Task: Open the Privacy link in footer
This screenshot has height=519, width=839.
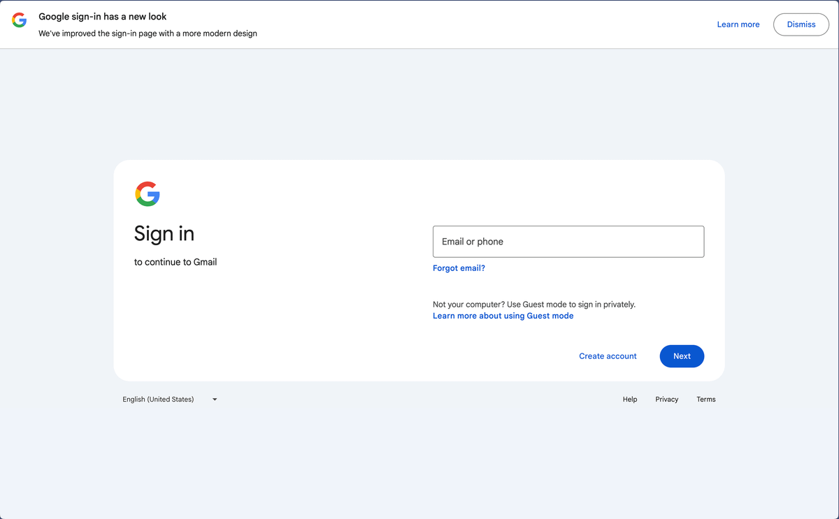Action: click(x=667, y=400)
